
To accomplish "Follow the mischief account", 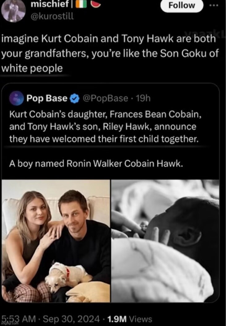I will (x=182, y=5).
